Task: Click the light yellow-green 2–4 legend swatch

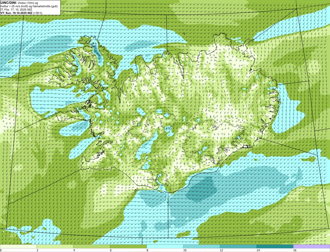Action: tap(55, 246)
